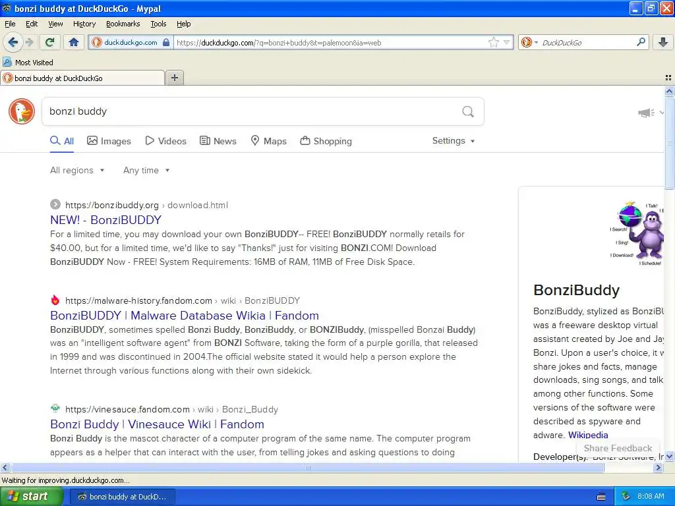Open Bonzi Buddy Vinesauce Wiki link
Viewport: 675px width, 506px height.
pyautogui.click(x=157, y=424)
